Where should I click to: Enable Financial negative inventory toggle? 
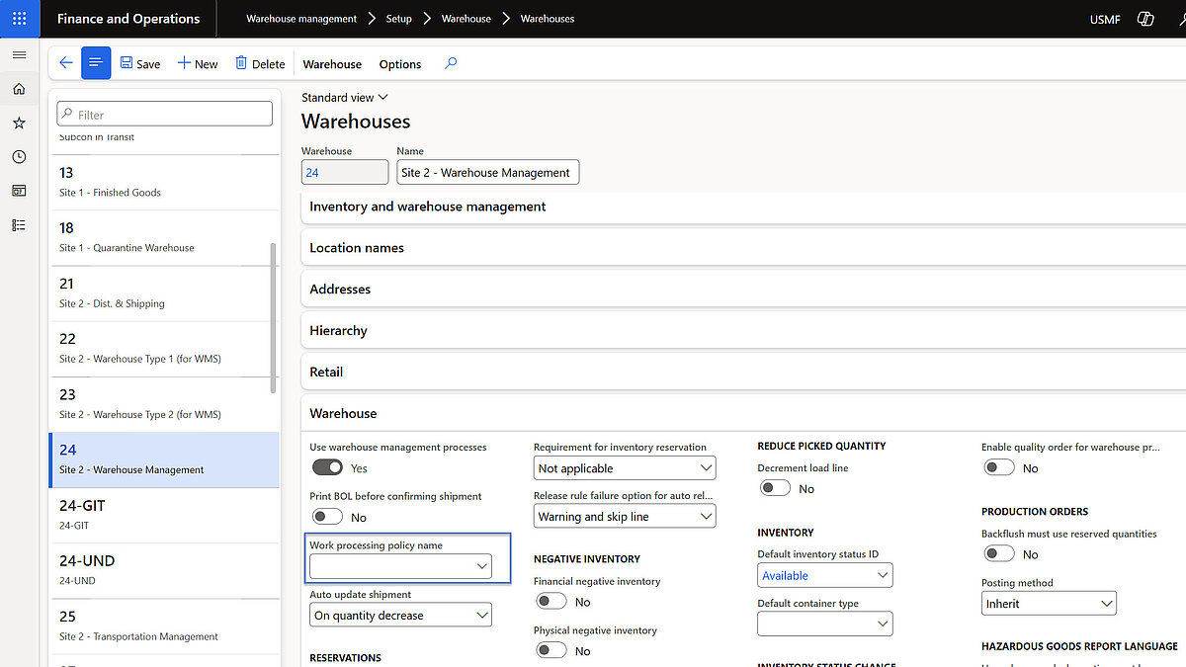coord(551,601)
